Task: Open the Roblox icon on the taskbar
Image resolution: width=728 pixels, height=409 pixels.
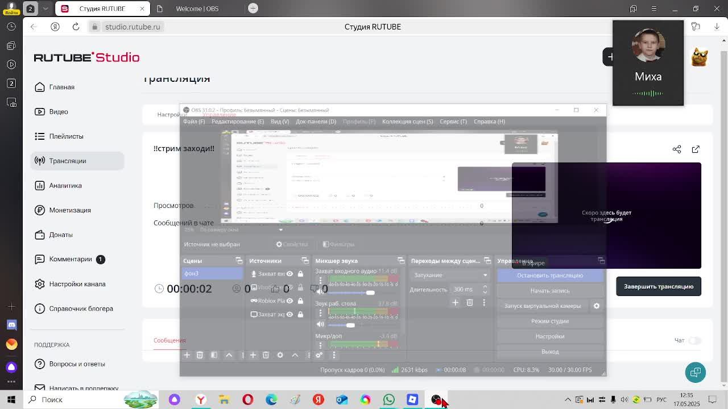Action: click(412, 399)
